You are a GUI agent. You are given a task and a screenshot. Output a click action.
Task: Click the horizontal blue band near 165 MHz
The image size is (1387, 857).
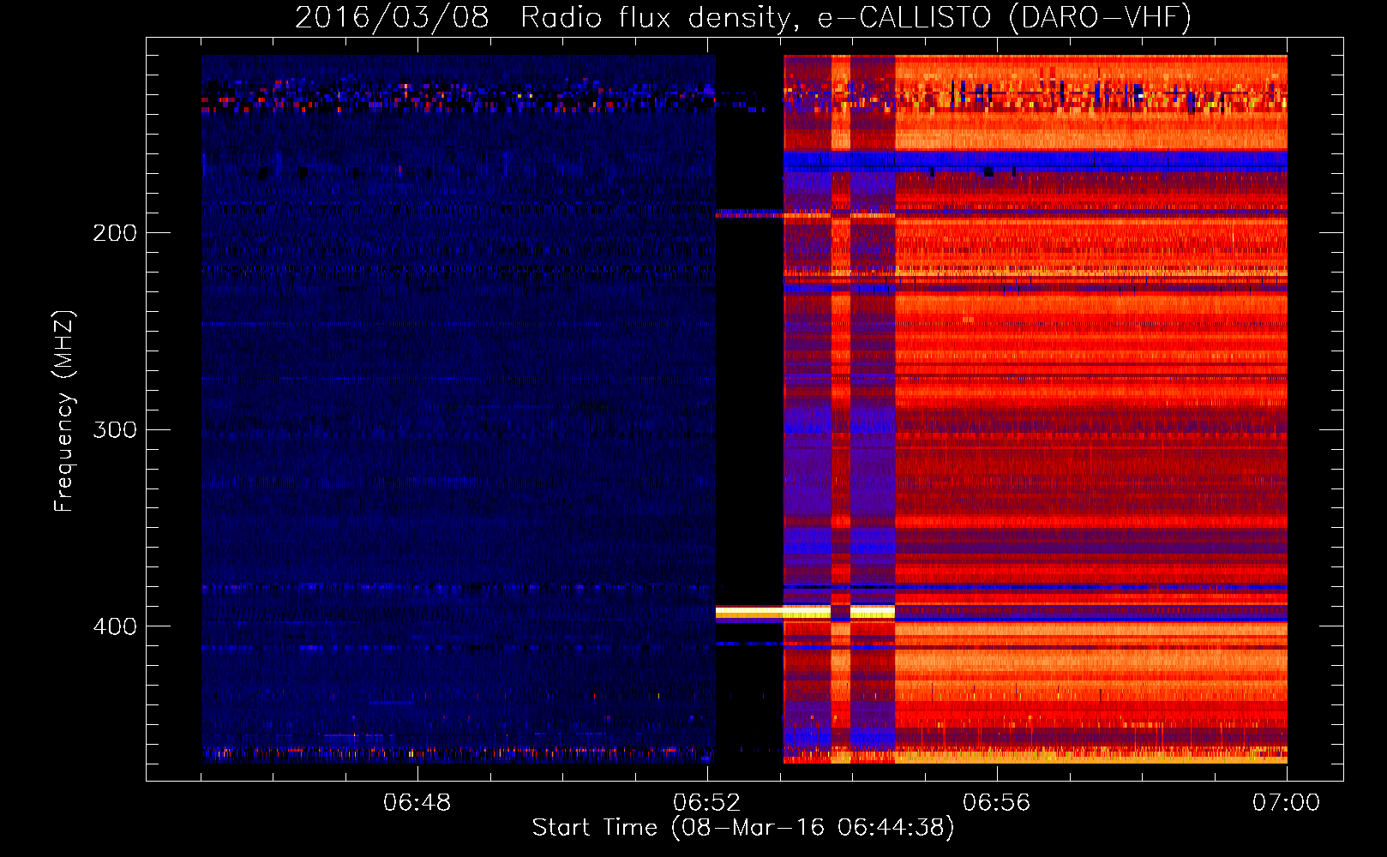coord(1035,160)
